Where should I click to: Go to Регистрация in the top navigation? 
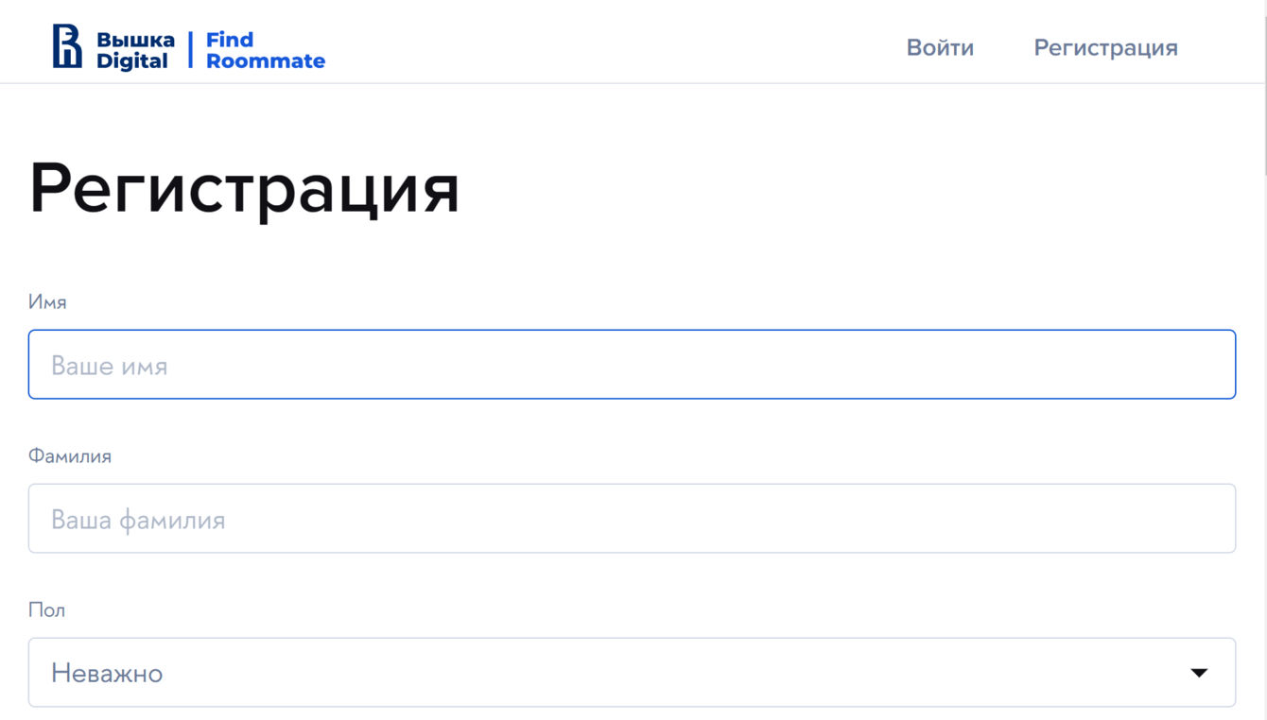(x=1105, y=47)
